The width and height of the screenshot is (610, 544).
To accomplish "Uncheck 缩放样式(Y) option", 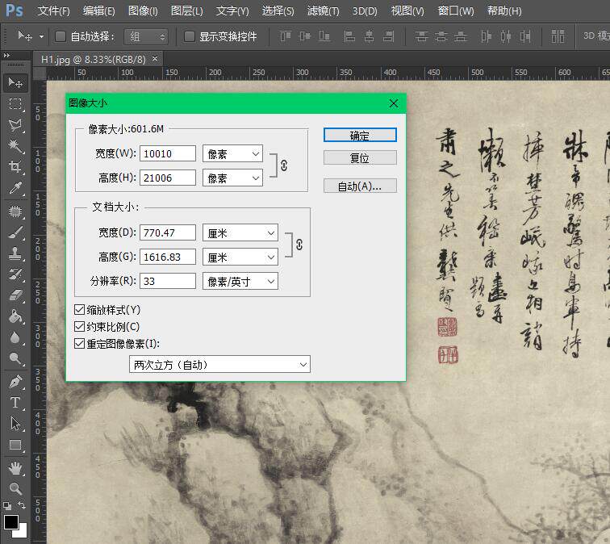I will click(x=79, y=310).
